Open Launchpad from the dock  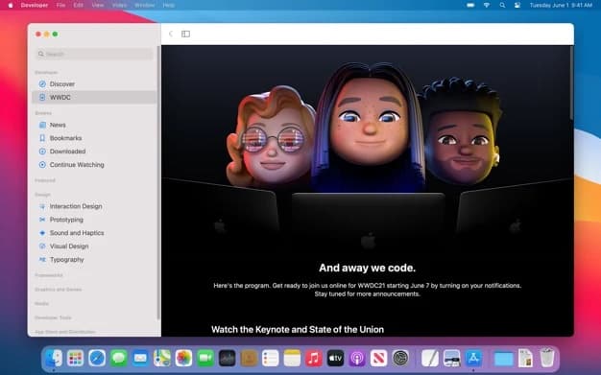coord(75,359)
